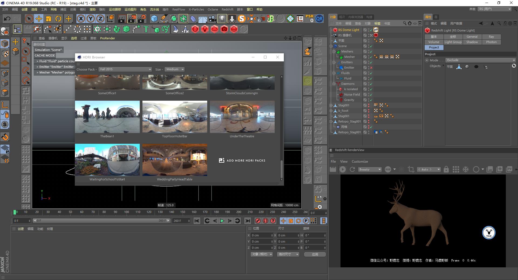The image size is (518, 280).
Task: Start the Redshift RenderView IPR play button
Action: click(x=343, y=169)
